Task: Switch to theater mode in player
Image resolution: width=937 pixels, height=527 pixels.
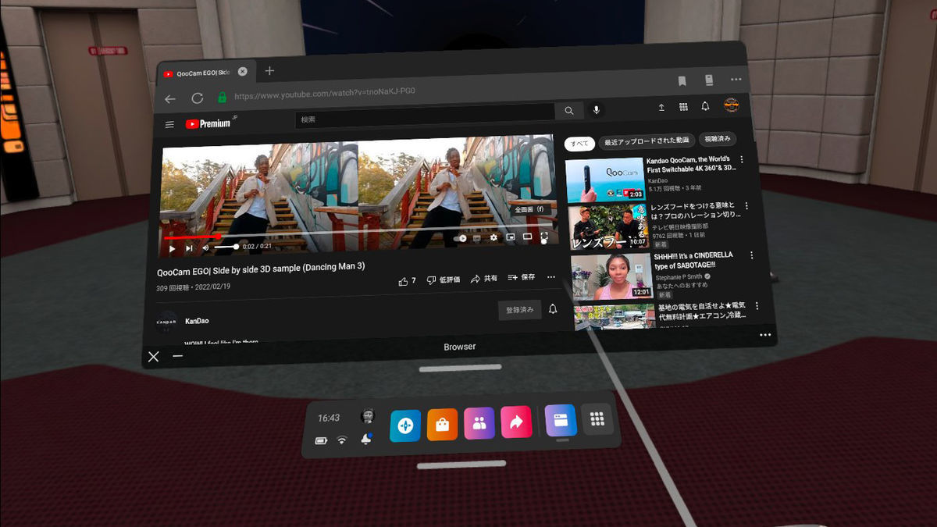Action: tap(527, 237)
